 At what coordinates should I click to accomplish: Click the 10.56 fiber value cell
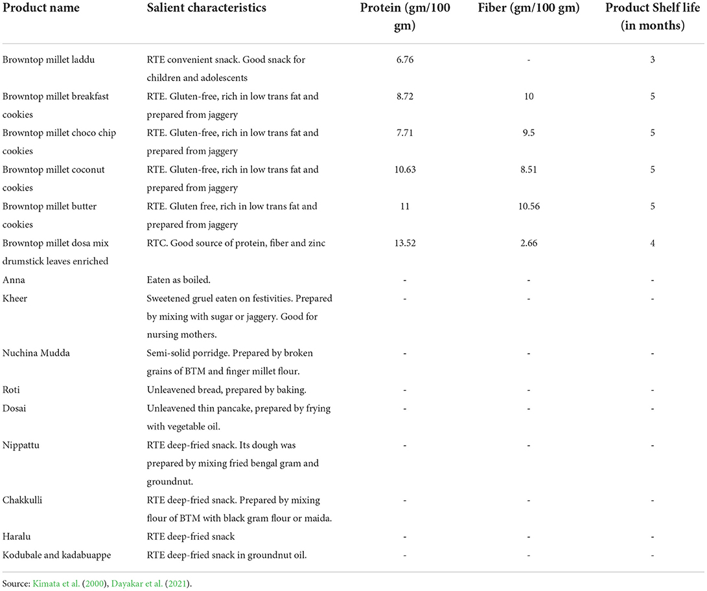528,207
